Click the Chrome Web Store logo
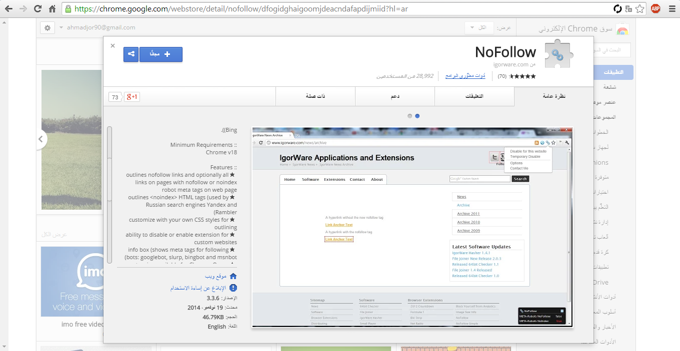The height and width of the screenshot is (351, 680). [622, 29]
